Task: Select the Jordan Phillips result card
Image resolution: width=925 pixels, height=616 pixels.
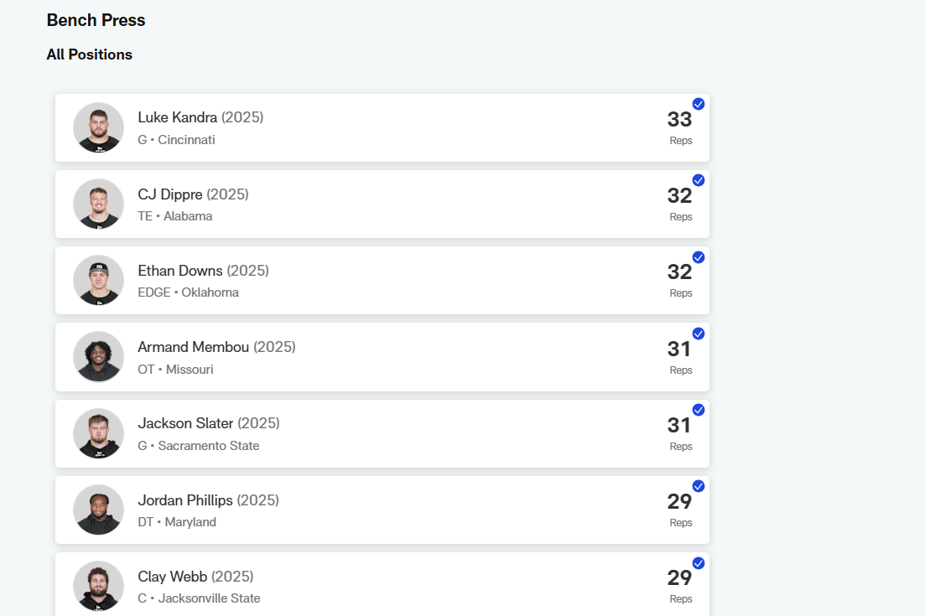Action: click(x=419, y=510)
